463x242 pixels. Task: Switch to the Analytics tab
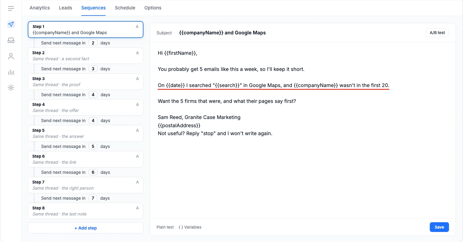point(40,8)
